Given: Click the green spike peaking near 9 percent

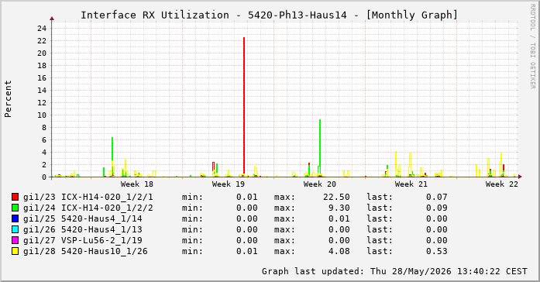Looking at the screenshot, I should [320, 148].
